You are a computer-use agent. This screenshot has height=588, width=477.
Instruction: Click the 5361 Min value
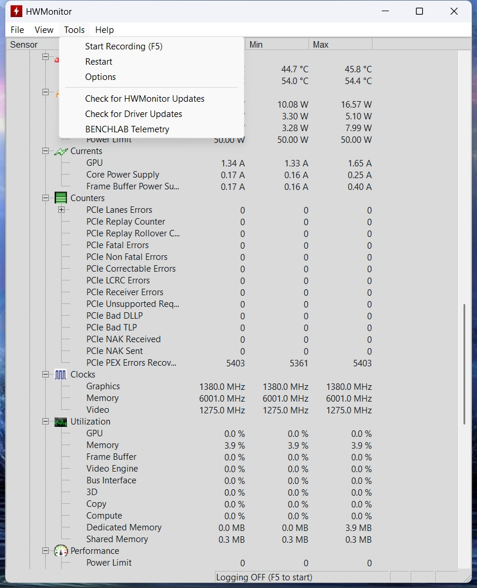pos(298,363)
